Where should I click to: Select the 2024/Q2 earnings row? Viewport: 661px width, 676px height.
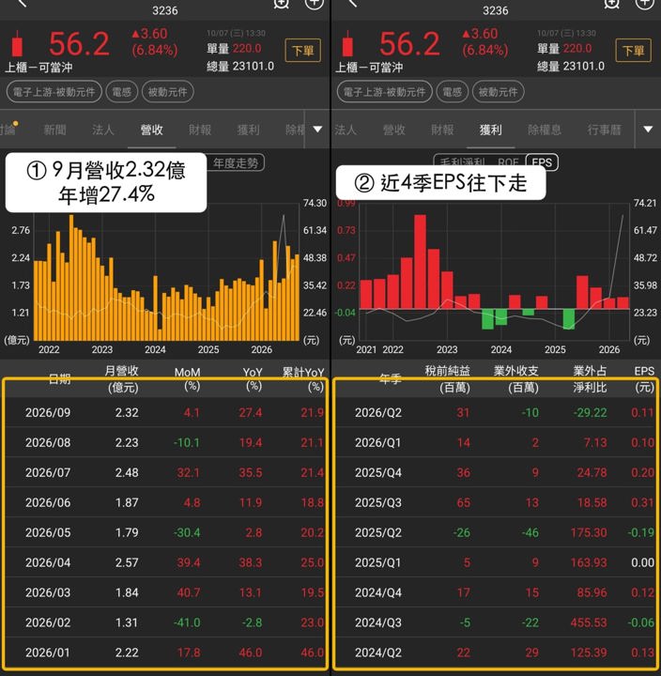(x=496, y=653)
